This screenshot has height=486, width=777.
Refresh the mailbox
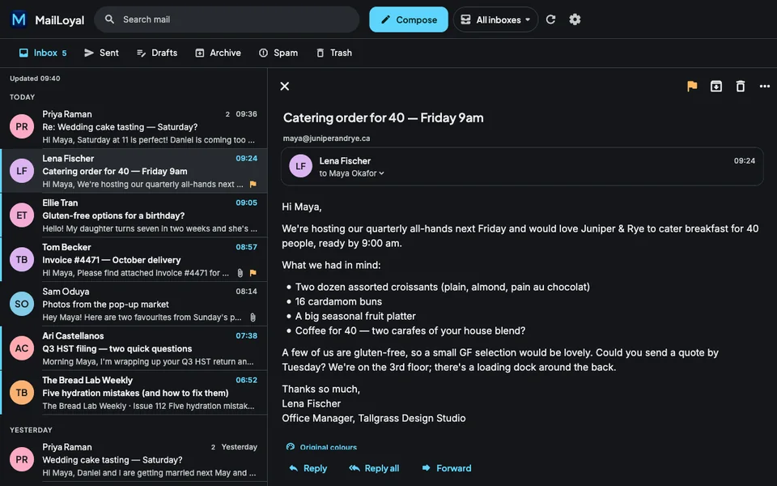(x=550, y=19)
